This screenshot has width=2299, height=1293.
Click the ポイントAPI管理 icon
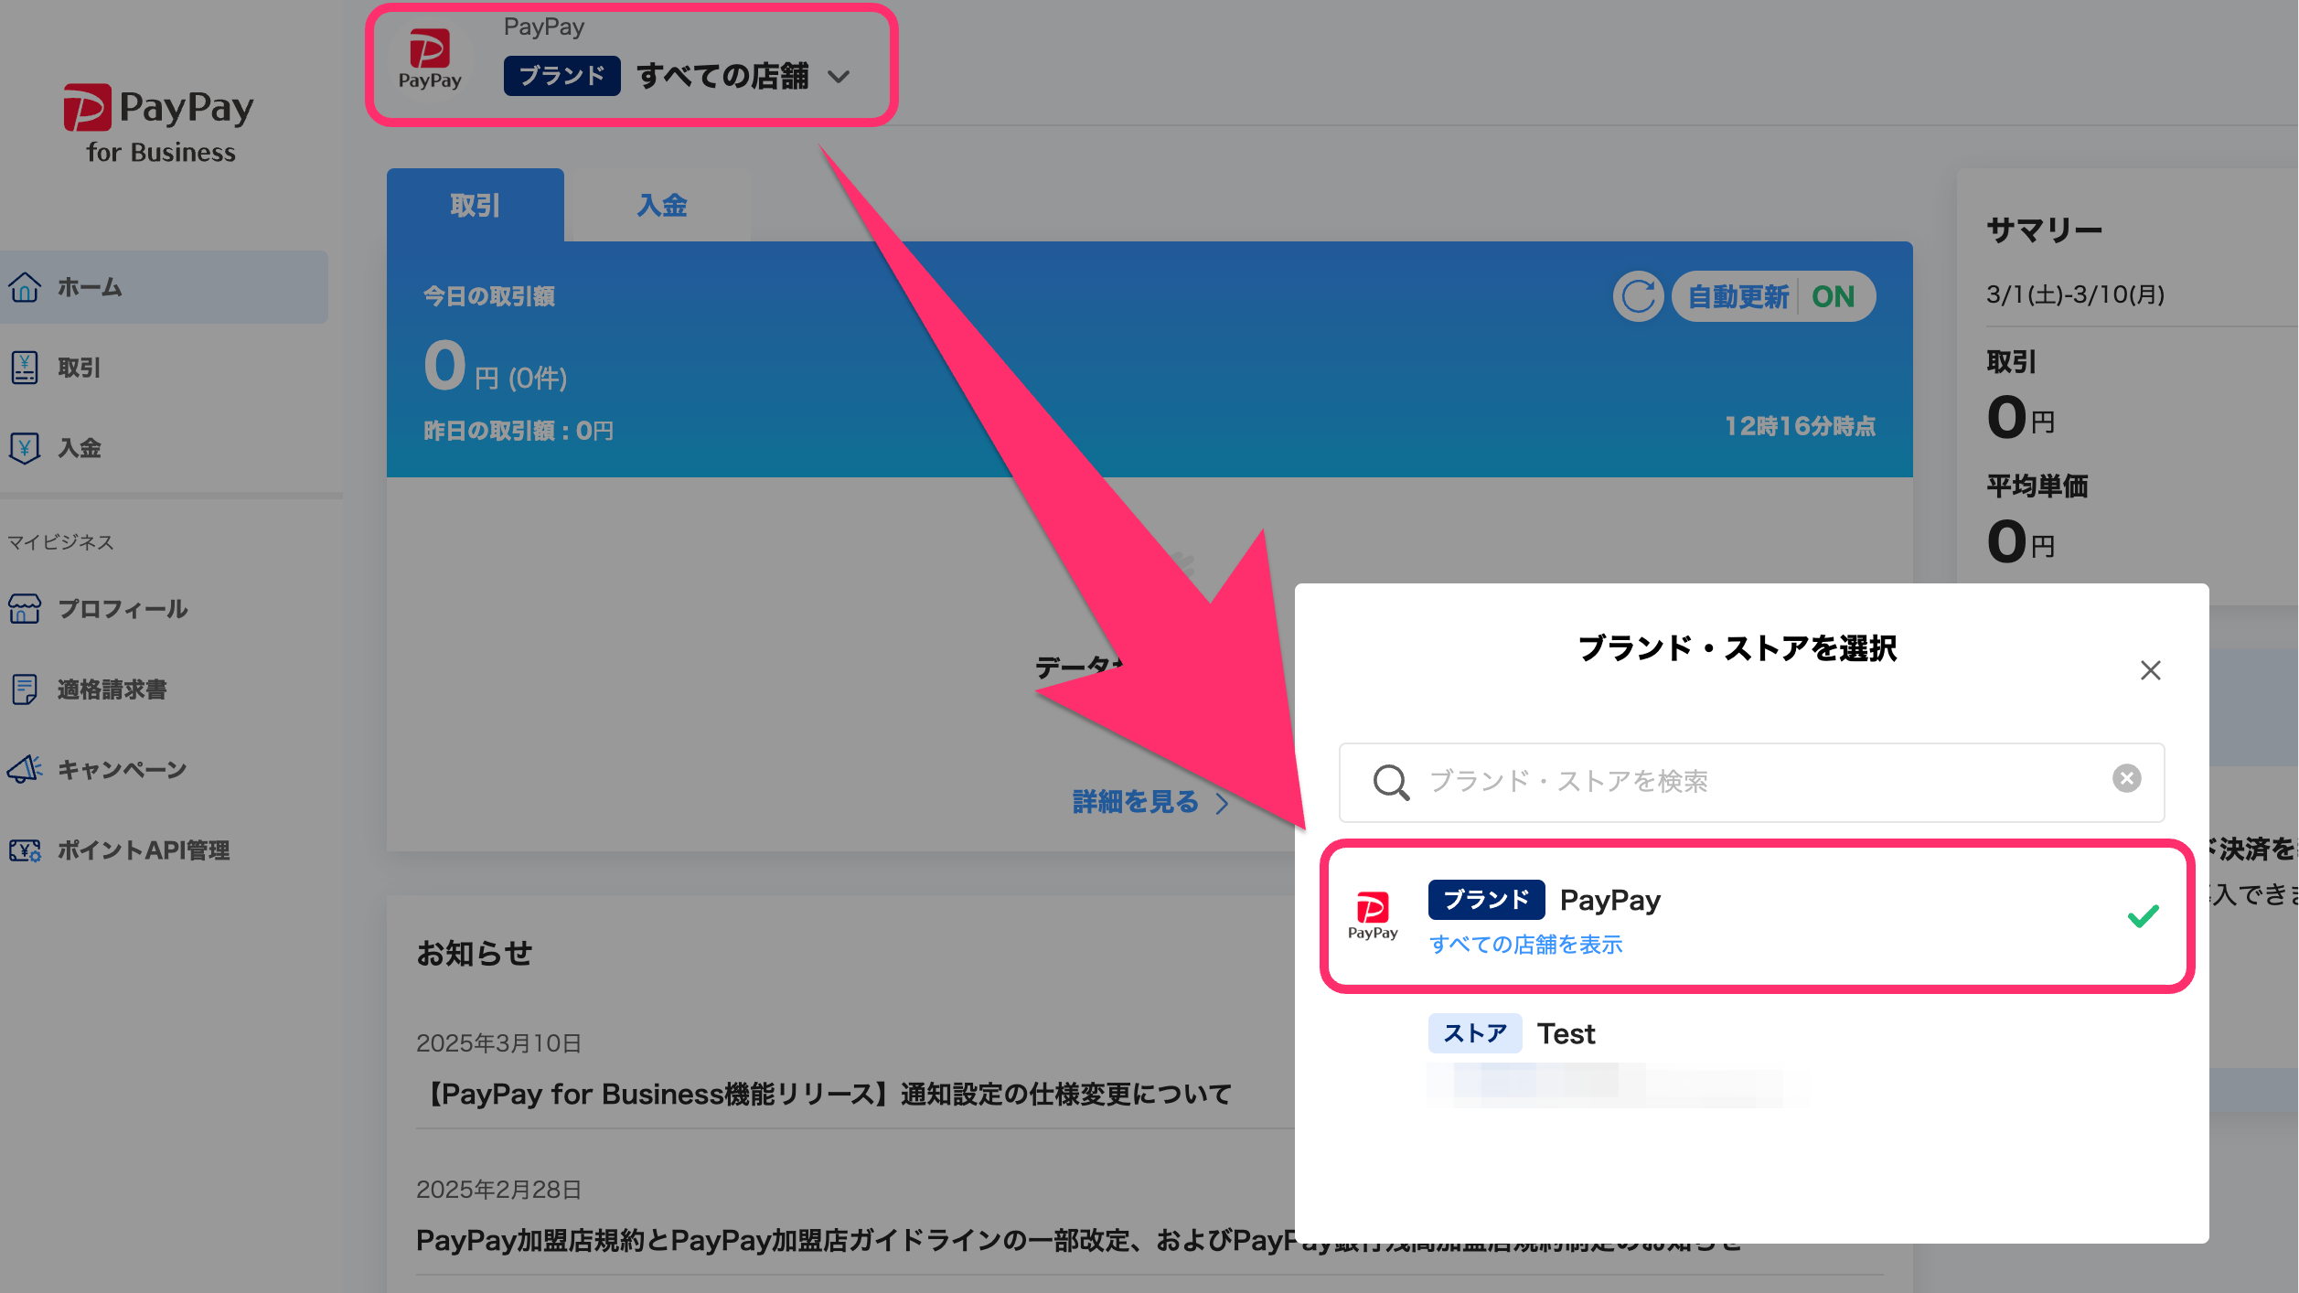click(x=25, y=850)
